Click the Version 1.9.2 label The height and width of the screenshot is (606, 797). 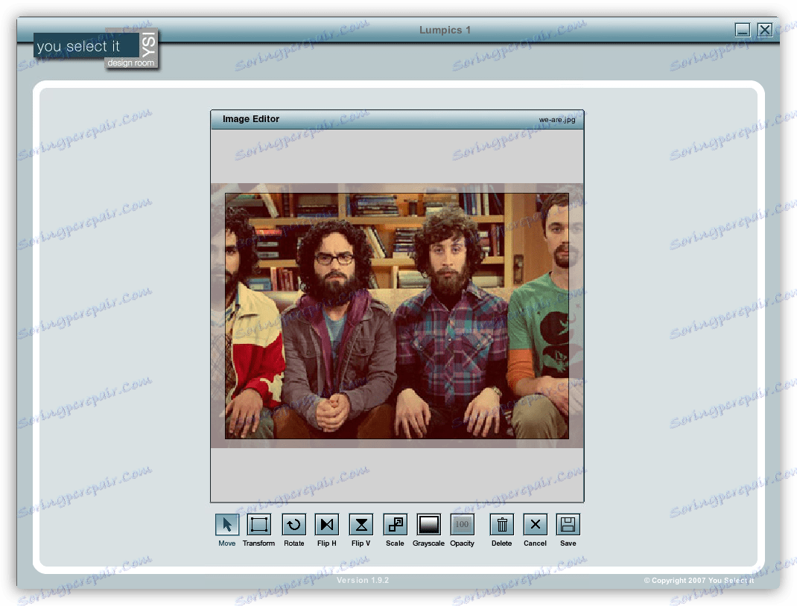(x=363, y=580)
